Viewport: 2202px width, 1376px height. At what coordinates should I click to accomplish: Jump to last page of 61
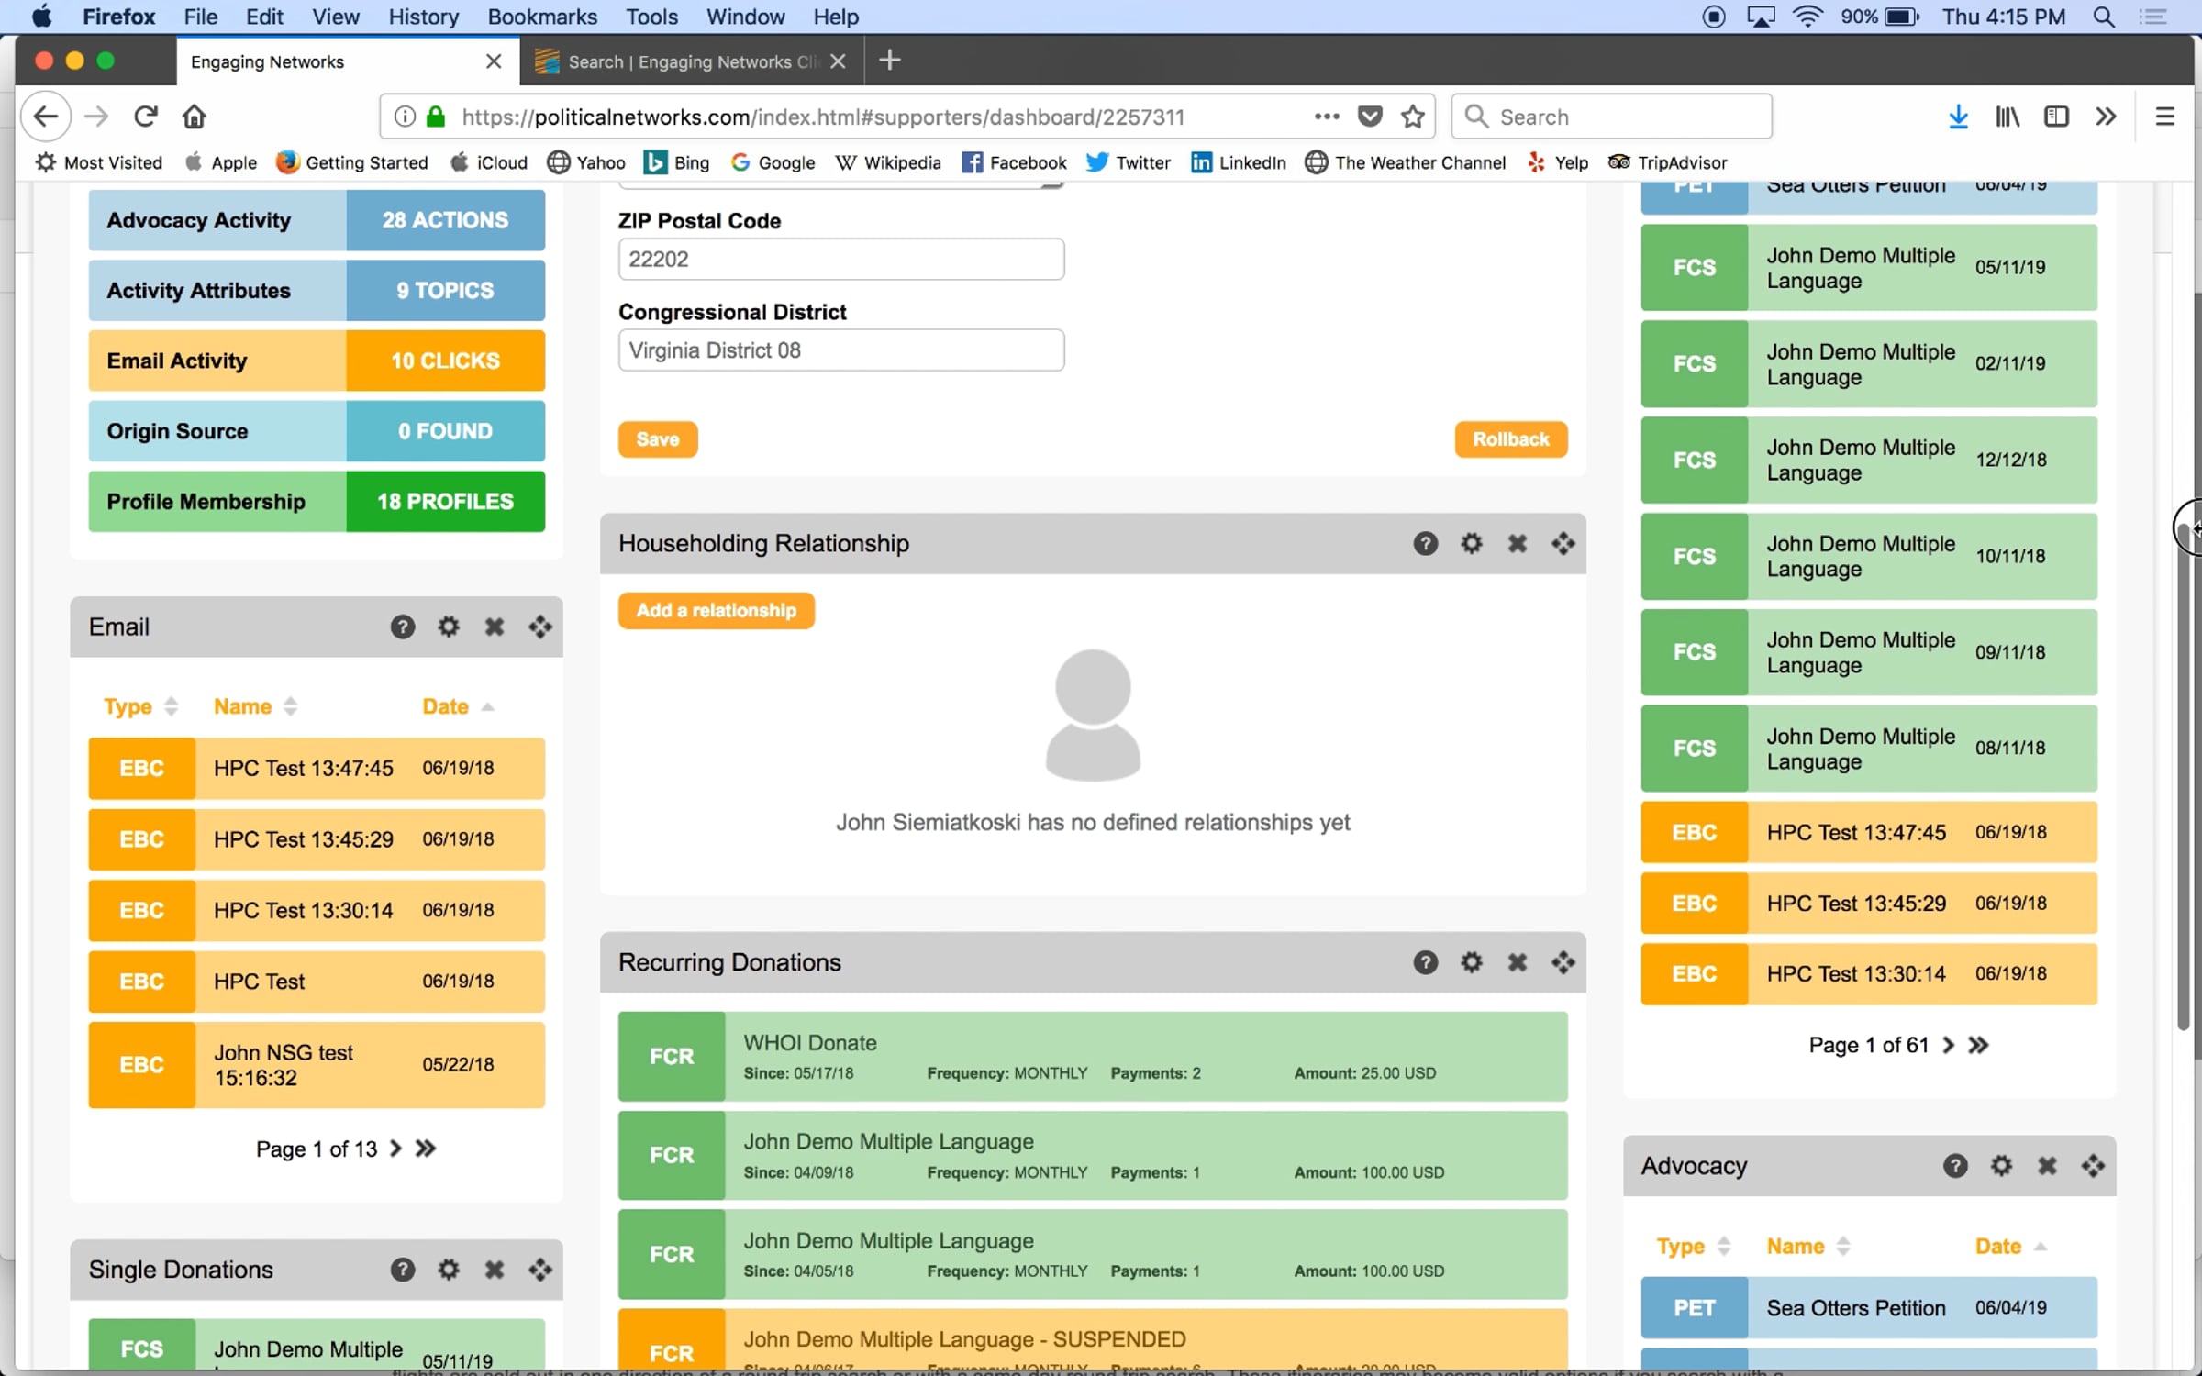coord(1978,1045)
